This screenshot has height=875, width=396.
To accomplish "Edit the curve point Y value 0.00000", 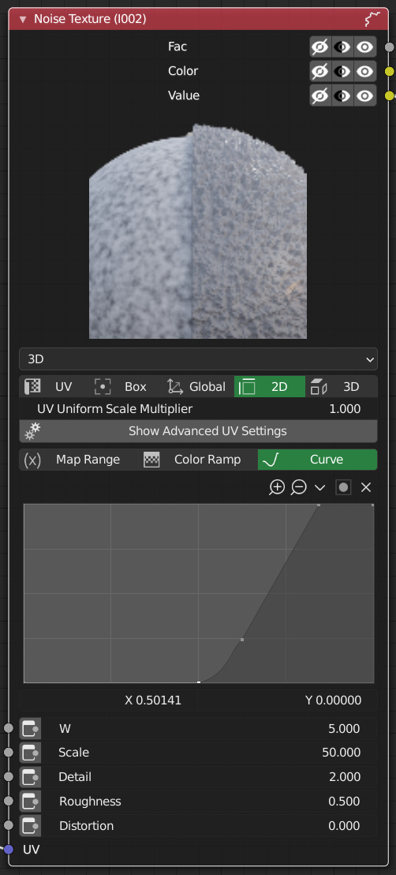I will click(x=288, y=700).
